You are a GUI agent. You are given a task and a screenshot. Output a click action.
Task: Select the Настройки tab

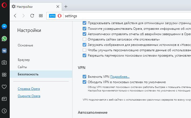(36, 6)
